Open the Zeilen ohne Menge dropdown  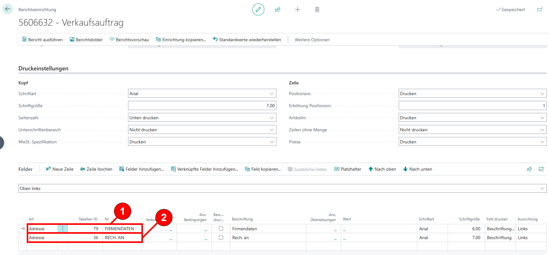pyautogui.click(x=472, y=130)
